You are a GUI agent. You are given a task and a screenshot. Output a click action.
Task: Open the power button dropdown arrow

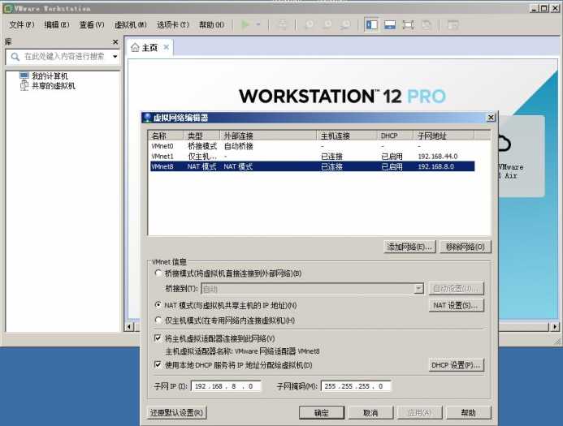click(258, 25)
